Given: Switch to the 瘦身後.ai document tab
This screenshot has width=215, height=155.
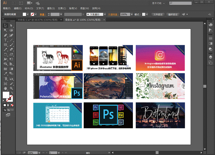Looking at the screenshot, I should click(x=83, y=20).
